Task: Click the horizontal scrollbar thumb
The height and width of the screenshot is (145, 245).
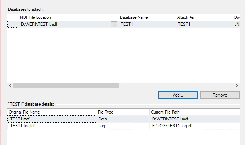Action: point(66,85)
